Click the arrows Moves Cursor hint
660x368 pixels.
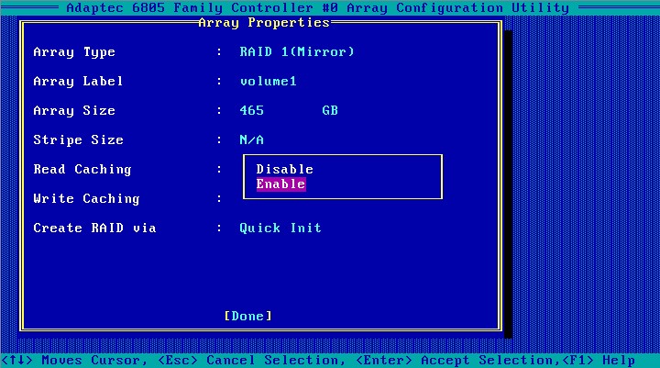tap(74, 361)
